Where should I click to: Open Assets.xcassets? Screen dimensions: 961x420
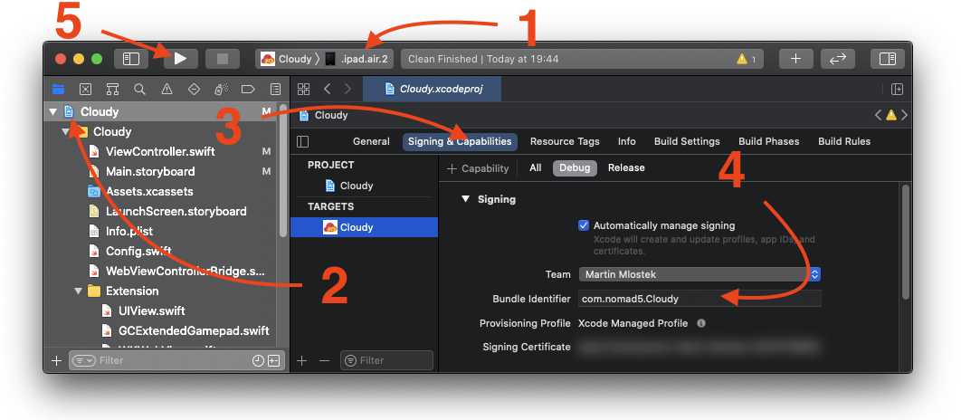tap(149, 191)
